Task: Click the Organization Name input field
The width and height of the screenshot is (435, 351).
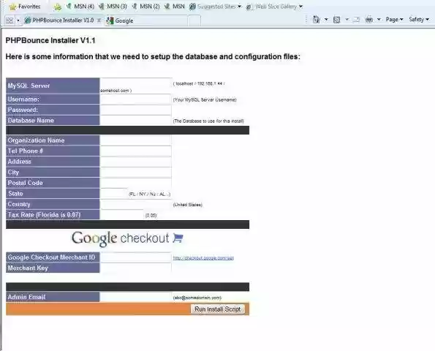Action: point(136,140)
